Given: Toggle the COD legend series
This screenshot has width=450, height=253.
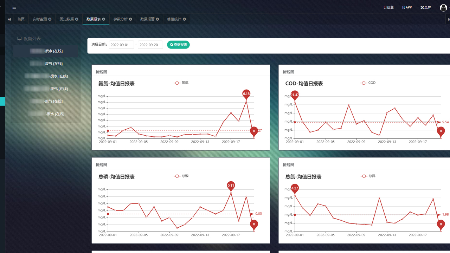Looking at the screenshot, I should pos(368,83).
